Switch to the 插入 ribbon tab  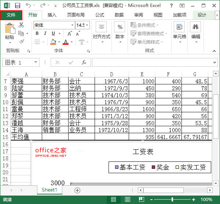coord(52,15)
